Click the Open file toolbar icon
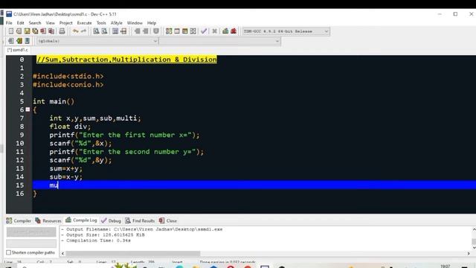 (19, 31)
